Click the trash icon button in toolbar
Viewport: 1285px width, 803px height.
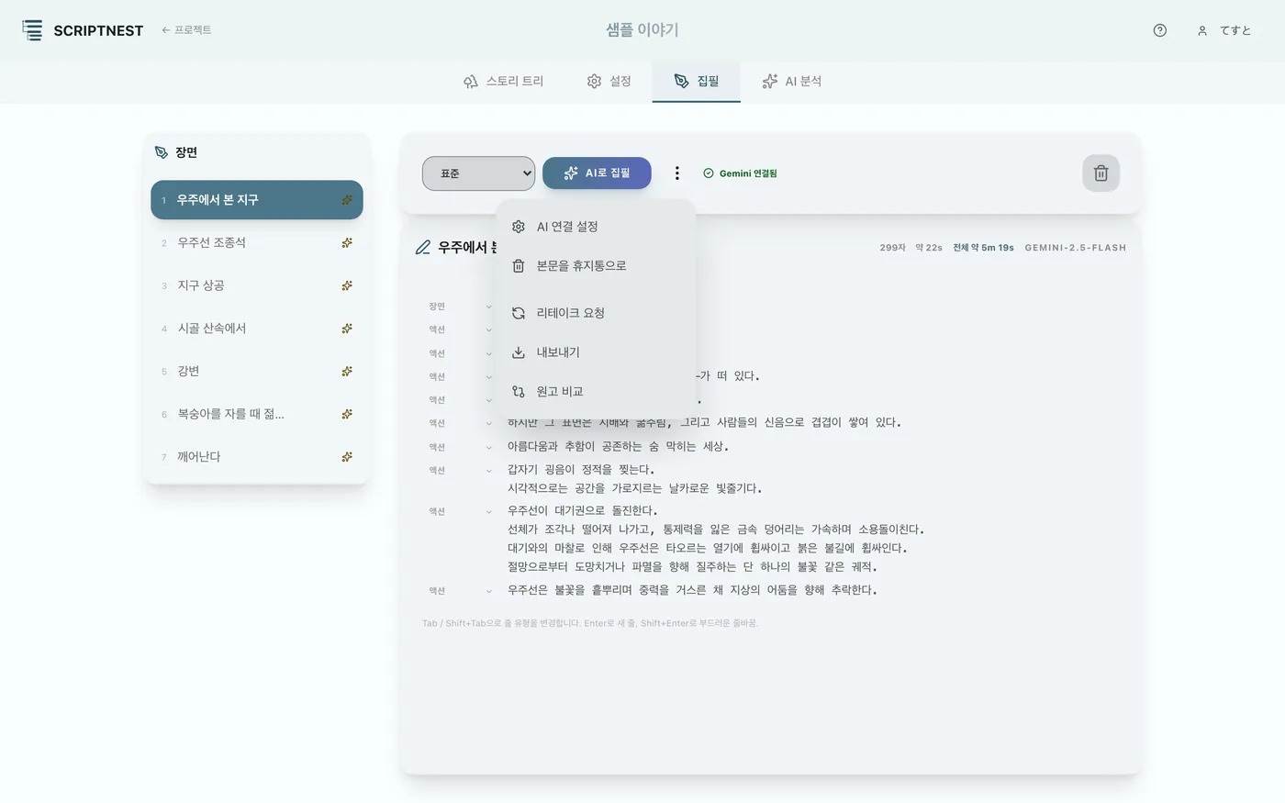[1101, 173]
